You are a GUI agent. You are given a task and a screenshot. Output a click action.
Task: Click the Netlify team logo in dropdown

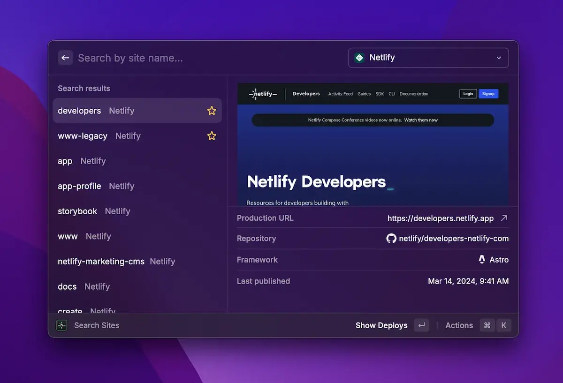(359, 58)
